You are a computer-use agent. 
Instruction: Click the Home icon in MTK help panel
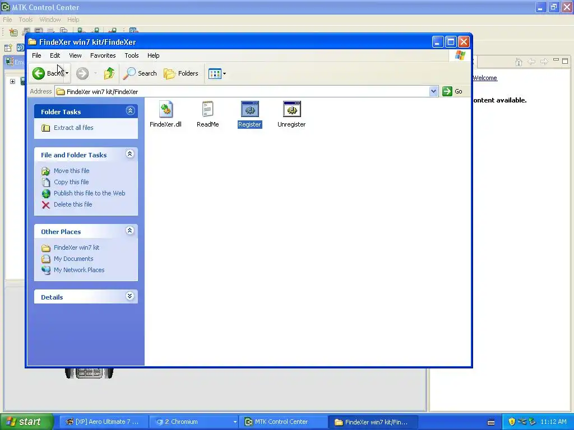pos(519,62)
